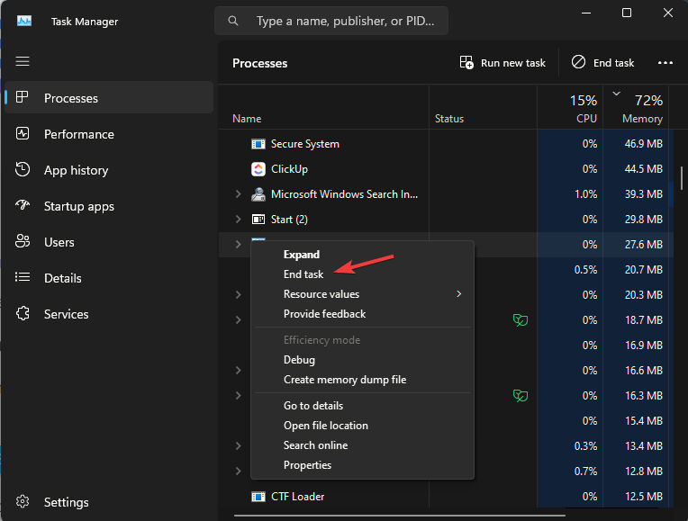Expand Microsoft Windows Search Indexer group
Image resolution: width=688 pixels, height=521 pixels.
click(x=239, y=193)
